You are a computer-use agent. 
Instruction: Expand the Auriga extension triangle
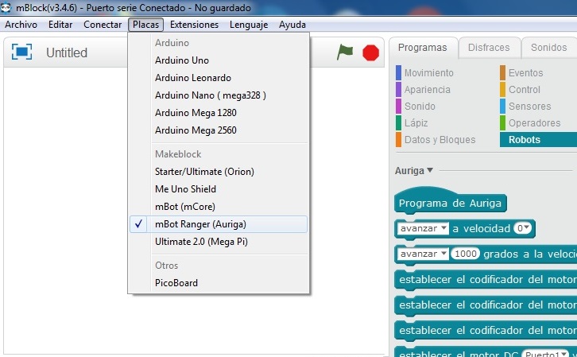point(430,169)
